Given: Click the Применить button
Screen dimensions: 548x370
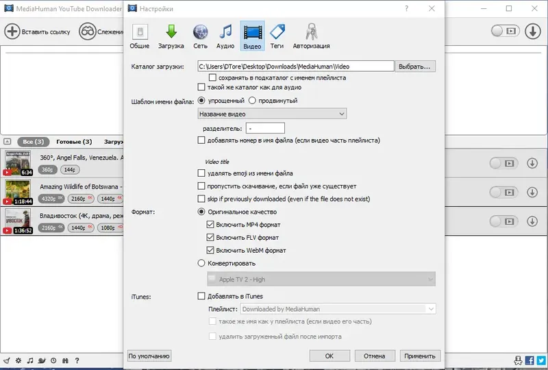Looking at the screenshot, I should pos(420,356).
